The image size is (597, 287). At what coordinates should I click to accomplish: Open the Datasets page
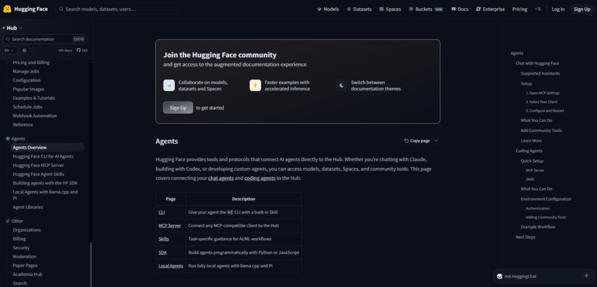click(x=359, y=9)
